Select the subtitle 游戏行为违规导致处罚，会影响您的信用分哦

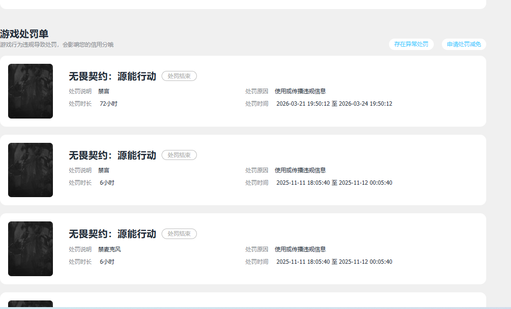(57, 45)
